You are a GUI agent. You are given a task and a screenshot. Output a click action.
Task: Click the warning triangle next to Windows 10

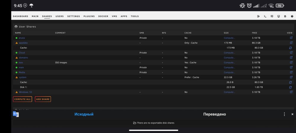coord(17,92)
